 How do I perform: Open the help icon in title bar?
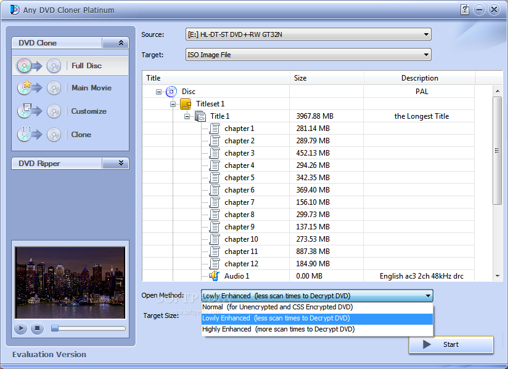coord(465,10)
